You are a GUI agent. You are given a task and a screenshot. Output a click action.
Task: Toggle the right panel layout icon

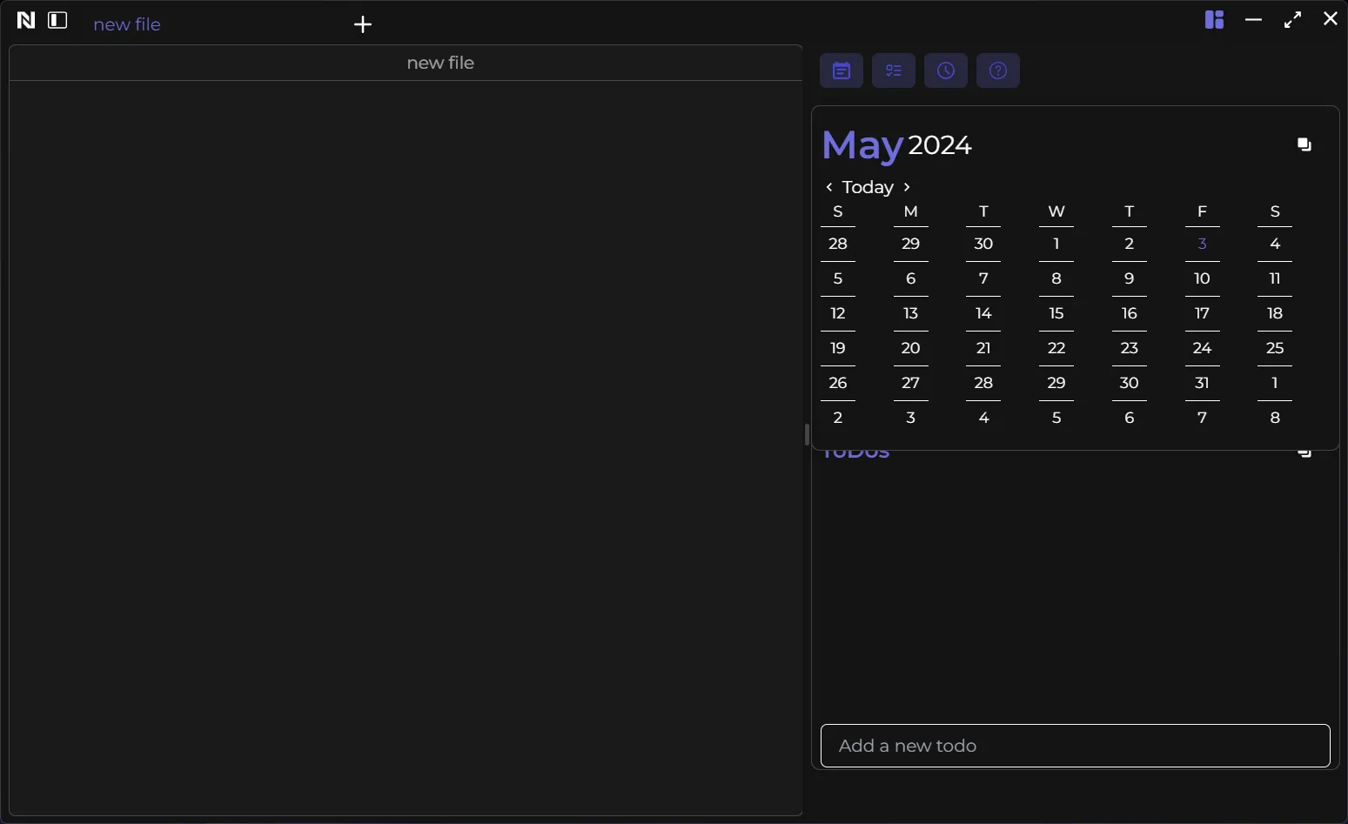pyautogui.click(x=1214, y=19)
